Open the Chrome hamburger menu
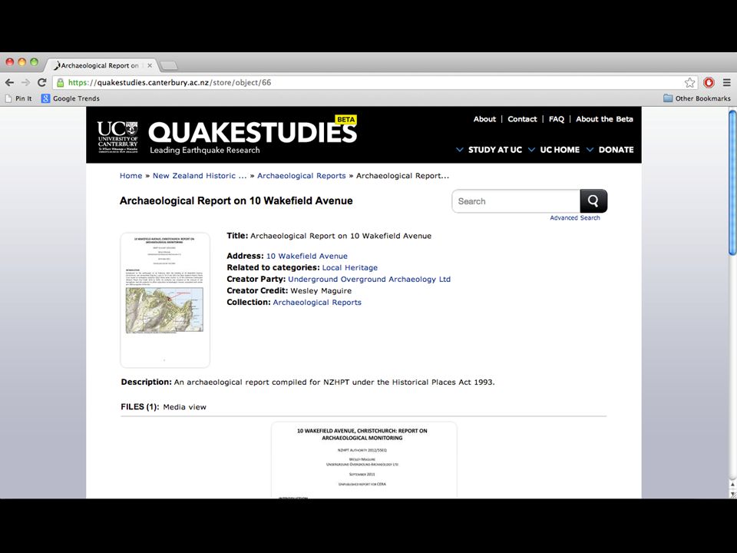This screenshot has height=553, width=737. [x=727, y=83]
